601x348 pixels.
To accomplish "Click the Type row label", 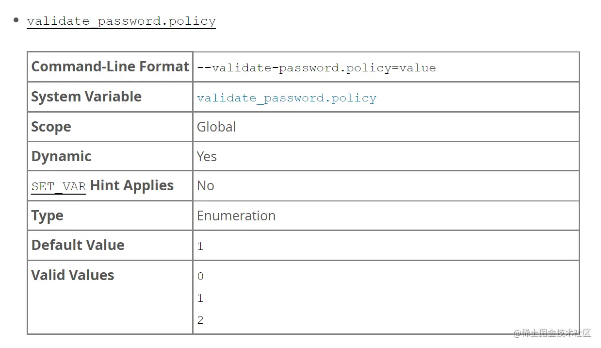I will click(x=47, y=215).
